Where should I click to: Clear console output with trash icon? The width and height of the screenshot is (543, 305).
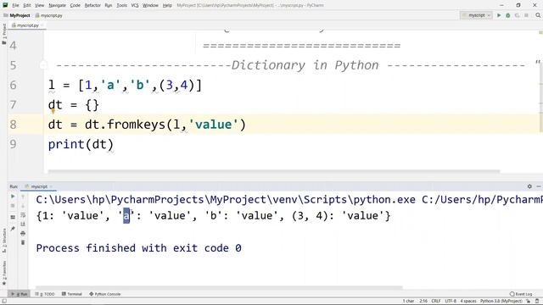pos(23,242)
